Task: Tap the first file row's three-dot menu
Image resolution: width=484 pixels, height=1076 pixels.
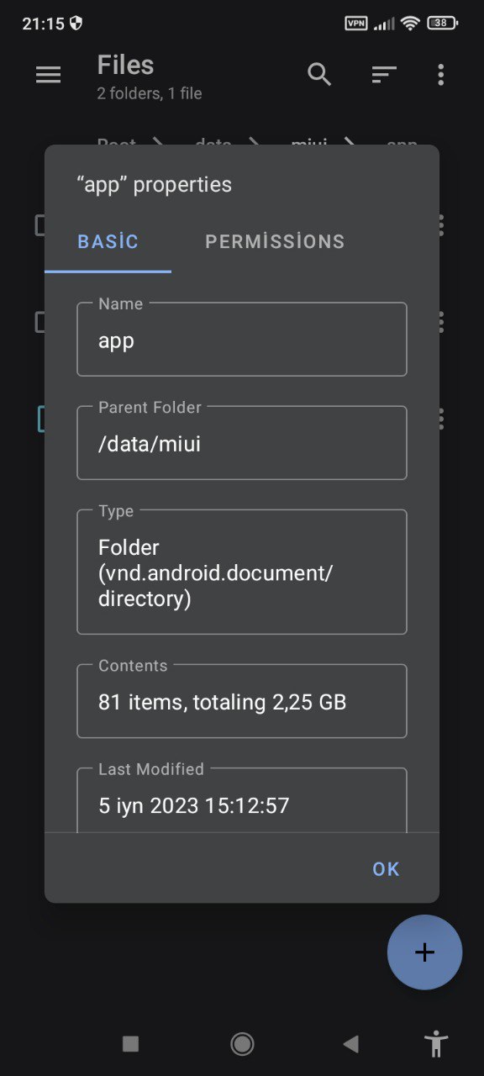Action: (x=440, y=224)
